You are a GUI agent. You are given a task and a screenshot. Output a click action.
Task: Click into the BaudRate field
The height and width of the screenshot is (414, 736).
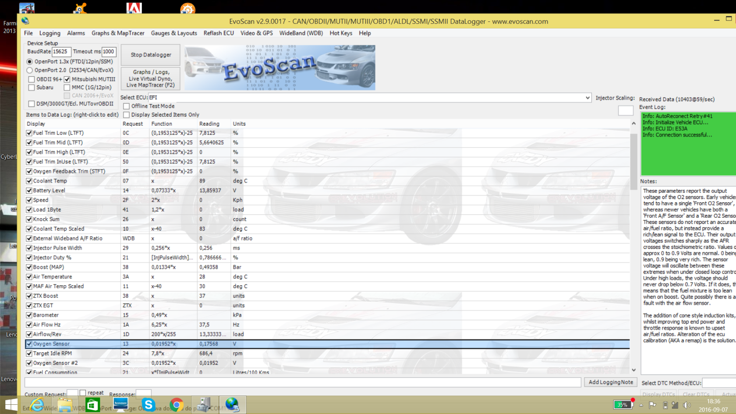[61, 52]
